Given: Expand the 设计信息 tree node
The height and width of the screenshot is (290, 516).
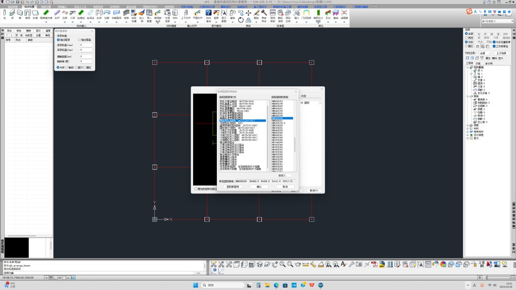Looking at the screenshot, I should point(467,135).
